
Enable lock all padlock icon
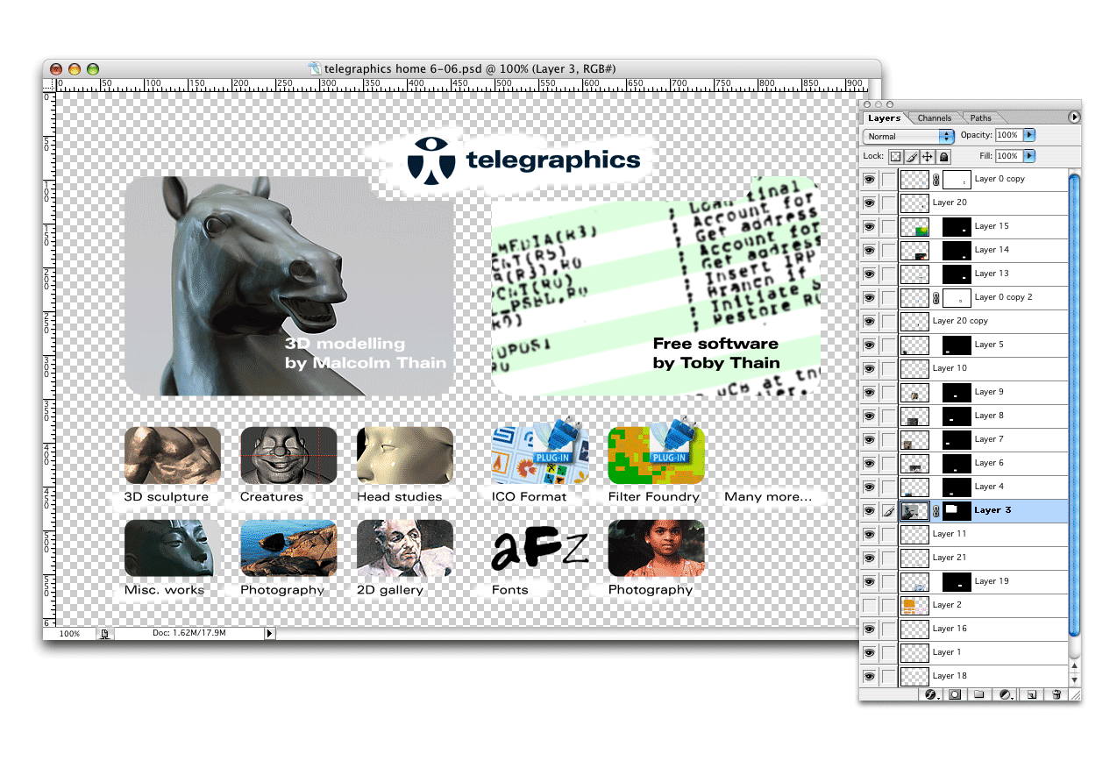943,157
